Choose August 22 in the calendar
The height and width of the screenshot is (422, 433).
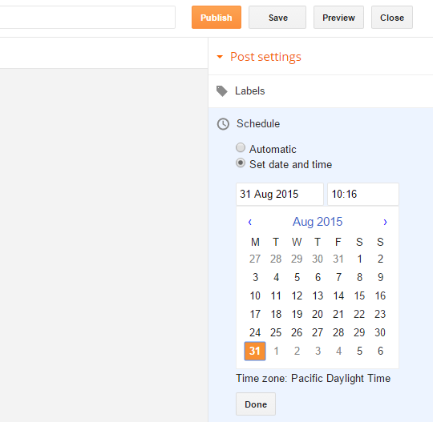[359, 314]
